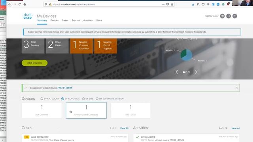This screenshot has width=253, height=142.
Task: Click the Device Added checkmark icon
Action: click(x=137, y=137)
